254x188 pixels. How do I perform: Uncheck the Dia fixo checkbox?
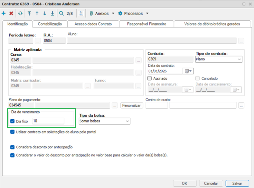[12, 121]
